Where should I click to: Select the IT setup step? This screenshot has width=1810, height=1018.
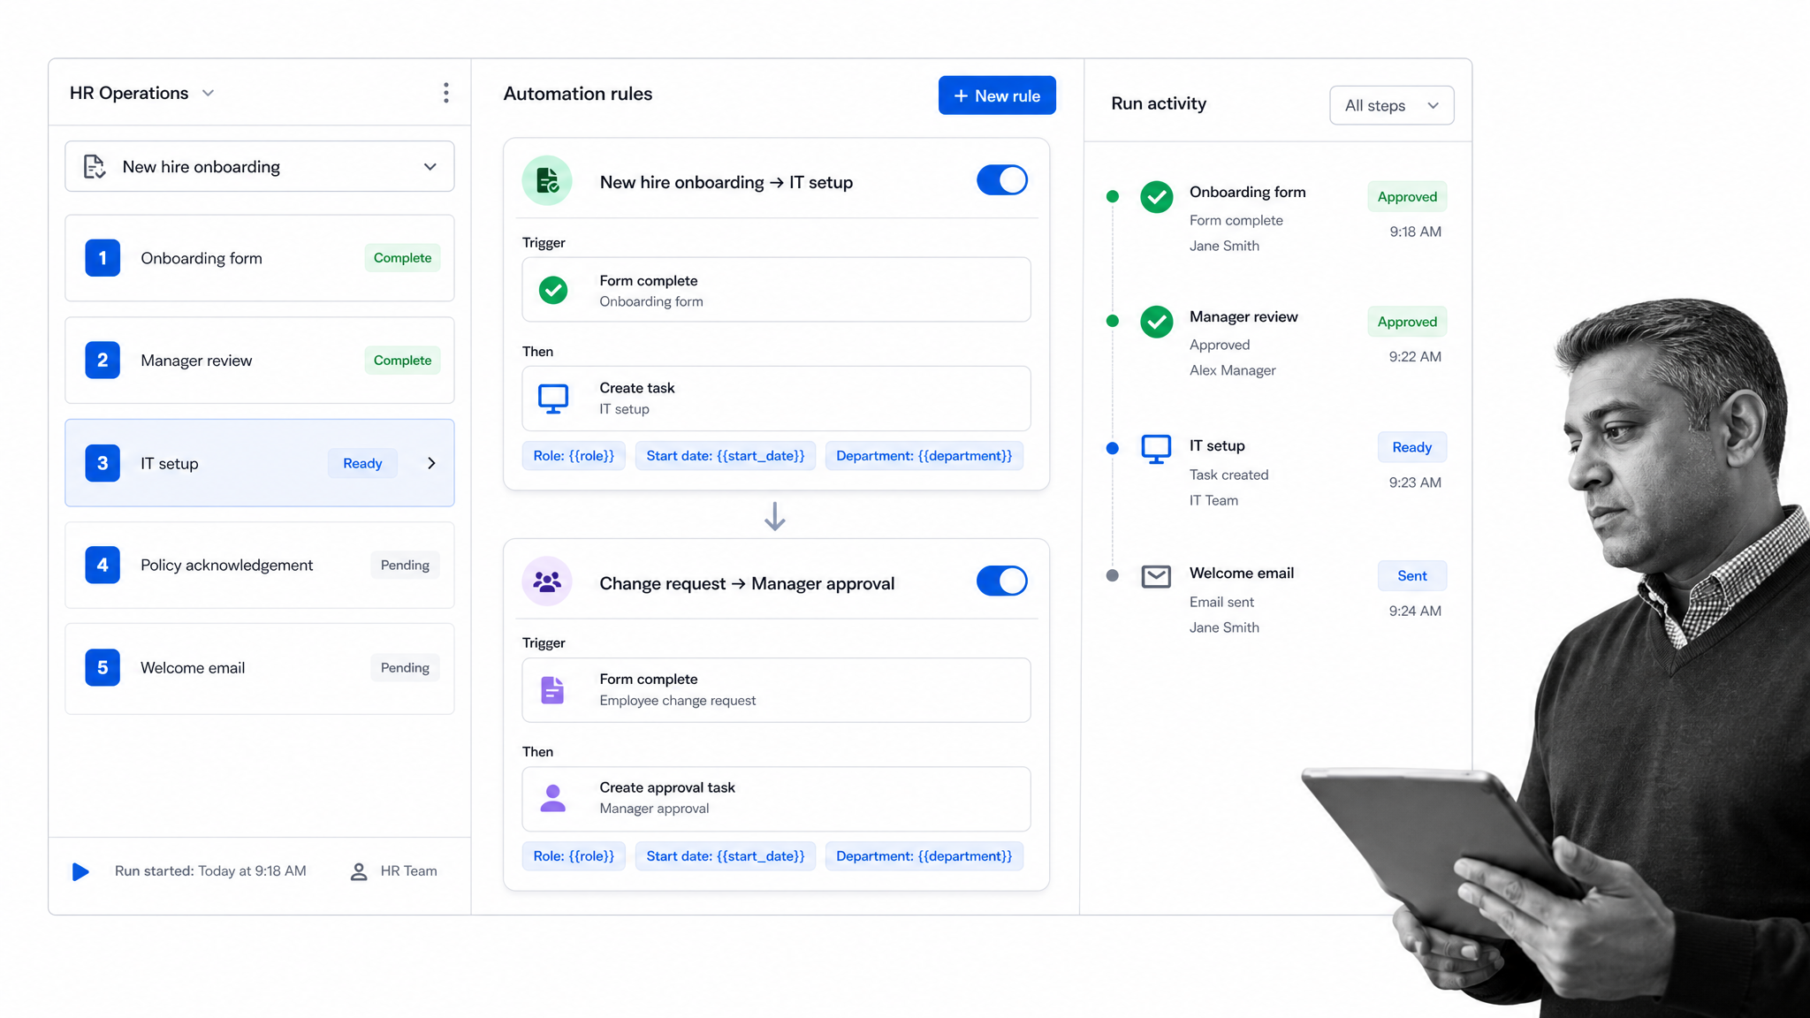(x=260, y=463)
